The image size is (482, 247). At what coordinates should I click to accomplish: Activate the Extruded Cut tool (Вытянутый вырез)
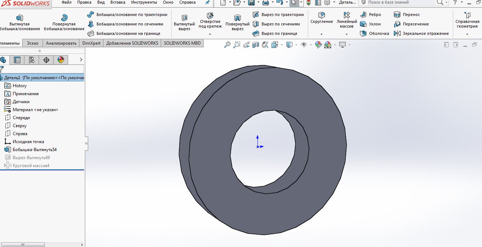[184, 23]
